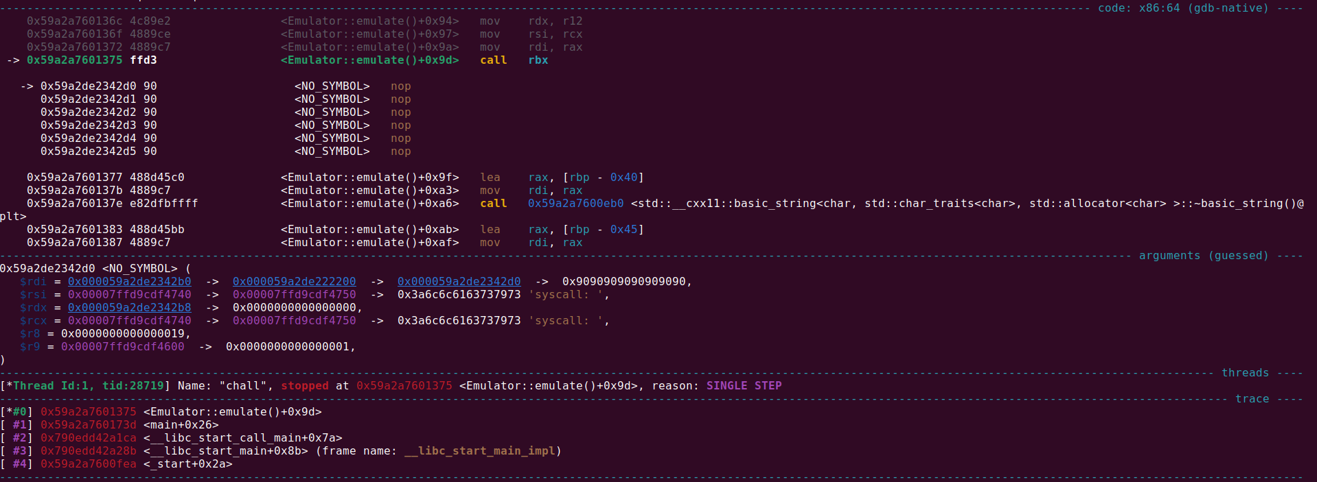Select the highlighted 'call' mnemonic at +0x9d
The image size is (1317, 482).
click(494, 60)
